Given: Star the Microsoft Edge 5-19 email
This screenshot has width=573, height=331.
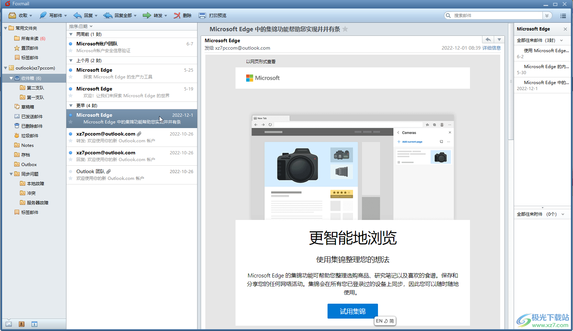Looking at the screenshot, I should [x=71, y=96].
